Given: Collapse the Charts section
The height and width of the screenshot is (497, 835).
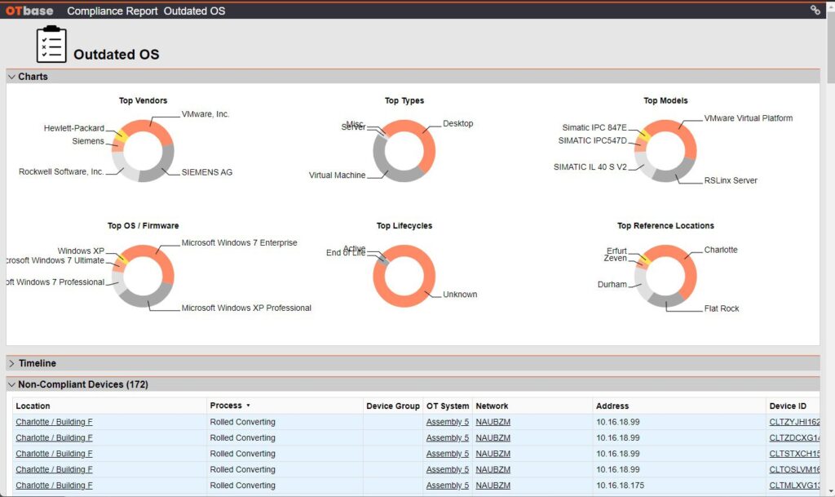Looking at the screenshot, I should point(12,77).
